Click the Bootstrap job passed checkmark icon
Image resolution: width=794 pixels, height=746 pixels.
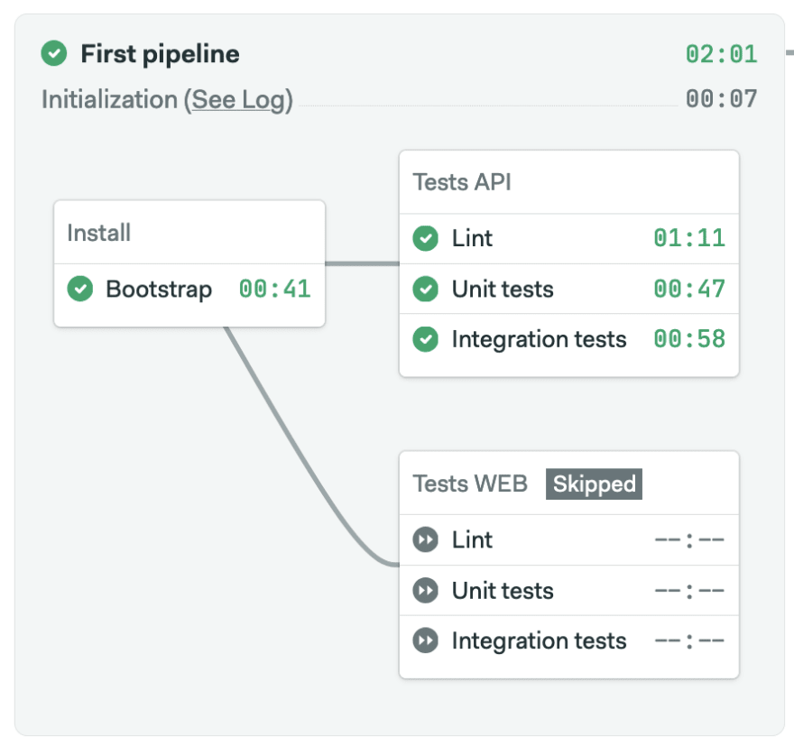[80, 289]
